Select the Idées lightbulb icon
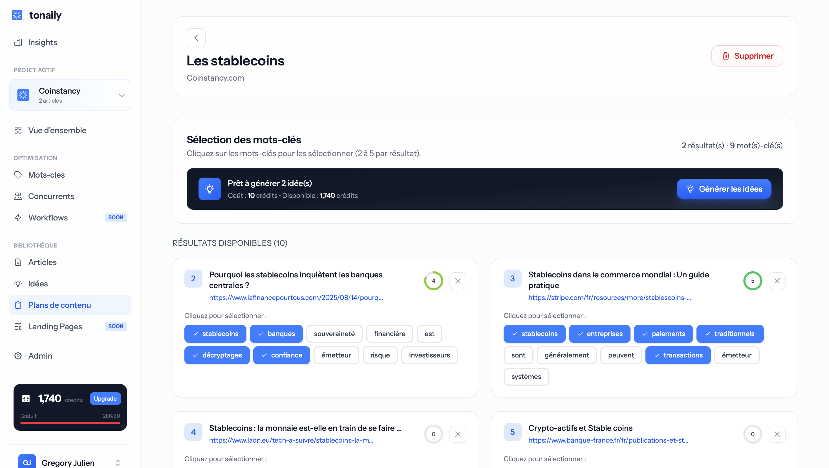829x468 pixels. click(x=18, y=284)
